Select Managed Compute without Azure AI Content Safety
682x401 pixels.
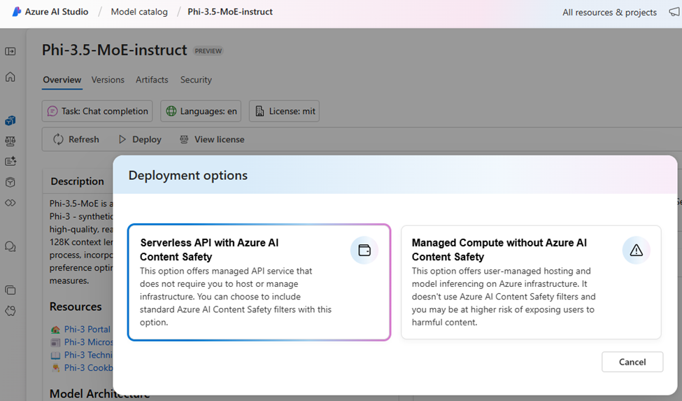tap(531, 282)
